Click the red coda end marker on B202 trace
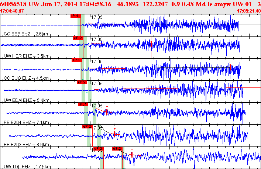The width and height of the screenshot is (261, 169). click(x=114, y=134)
